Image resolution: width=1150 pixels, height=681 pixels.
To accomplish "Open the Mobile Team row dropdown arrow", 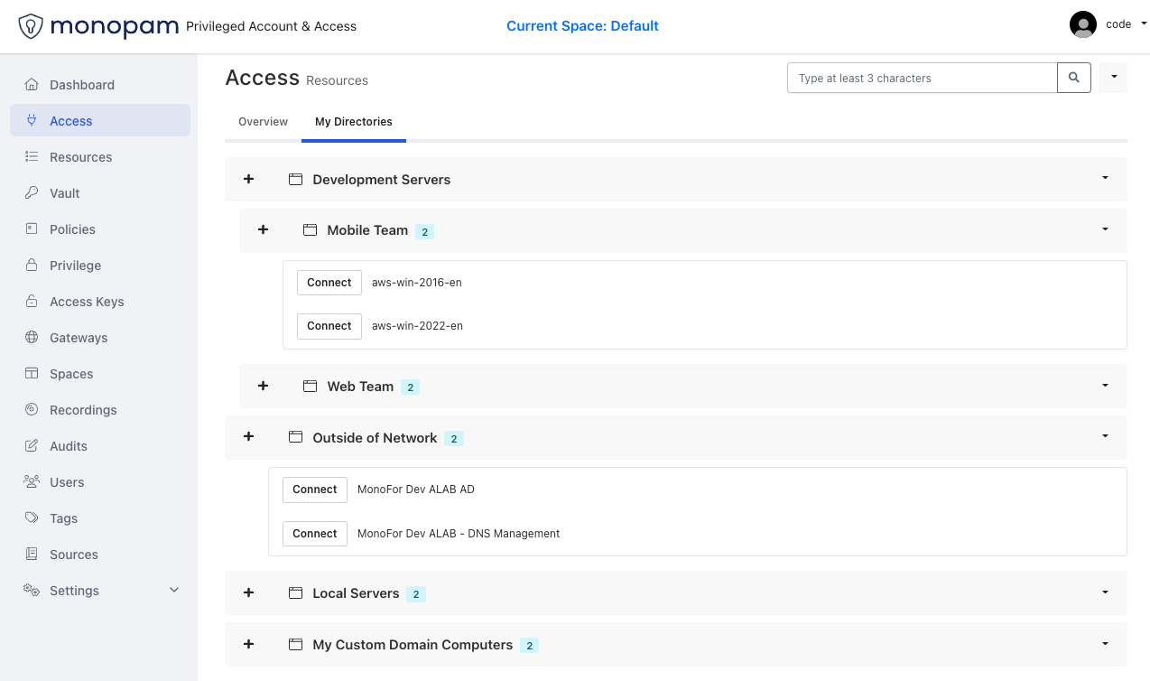I will point(1105,229).
